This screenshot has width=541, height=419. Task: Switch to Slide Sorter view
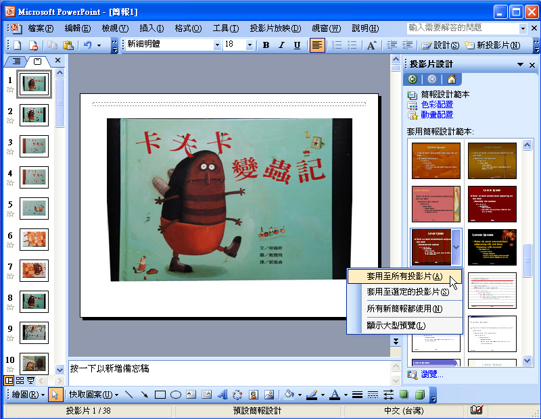click(20, 380)
